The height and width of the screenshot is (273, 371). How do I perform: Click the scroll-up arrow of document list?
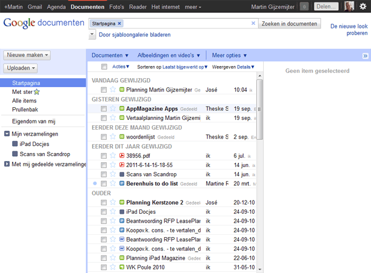260,76
